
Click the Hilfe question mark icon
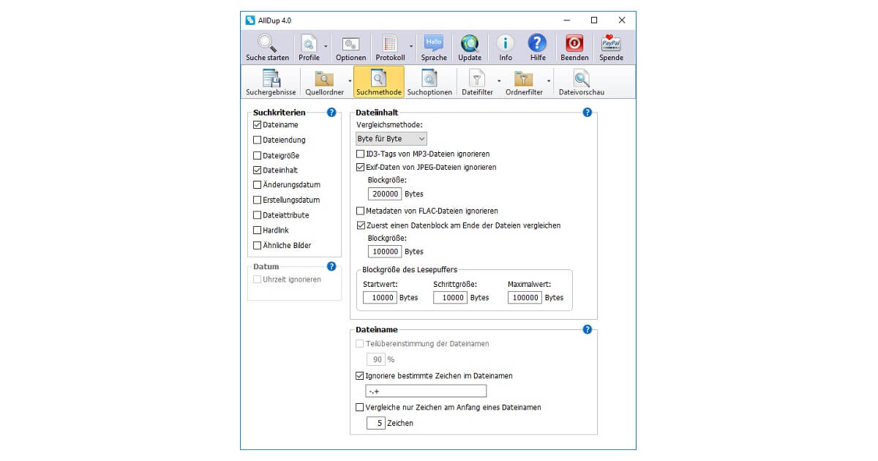(x=538, y=44)
